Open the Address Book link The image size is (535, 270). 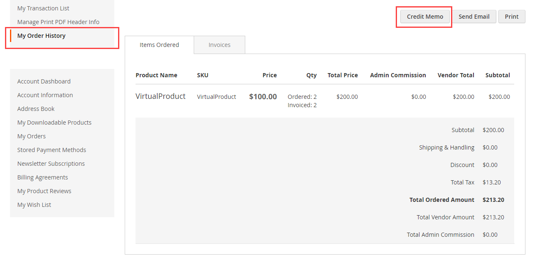36,109
